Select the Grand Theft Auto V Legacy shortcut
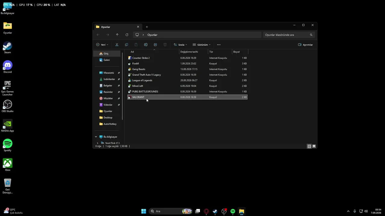Screen dimensions: 385x216 click(187, 75)
